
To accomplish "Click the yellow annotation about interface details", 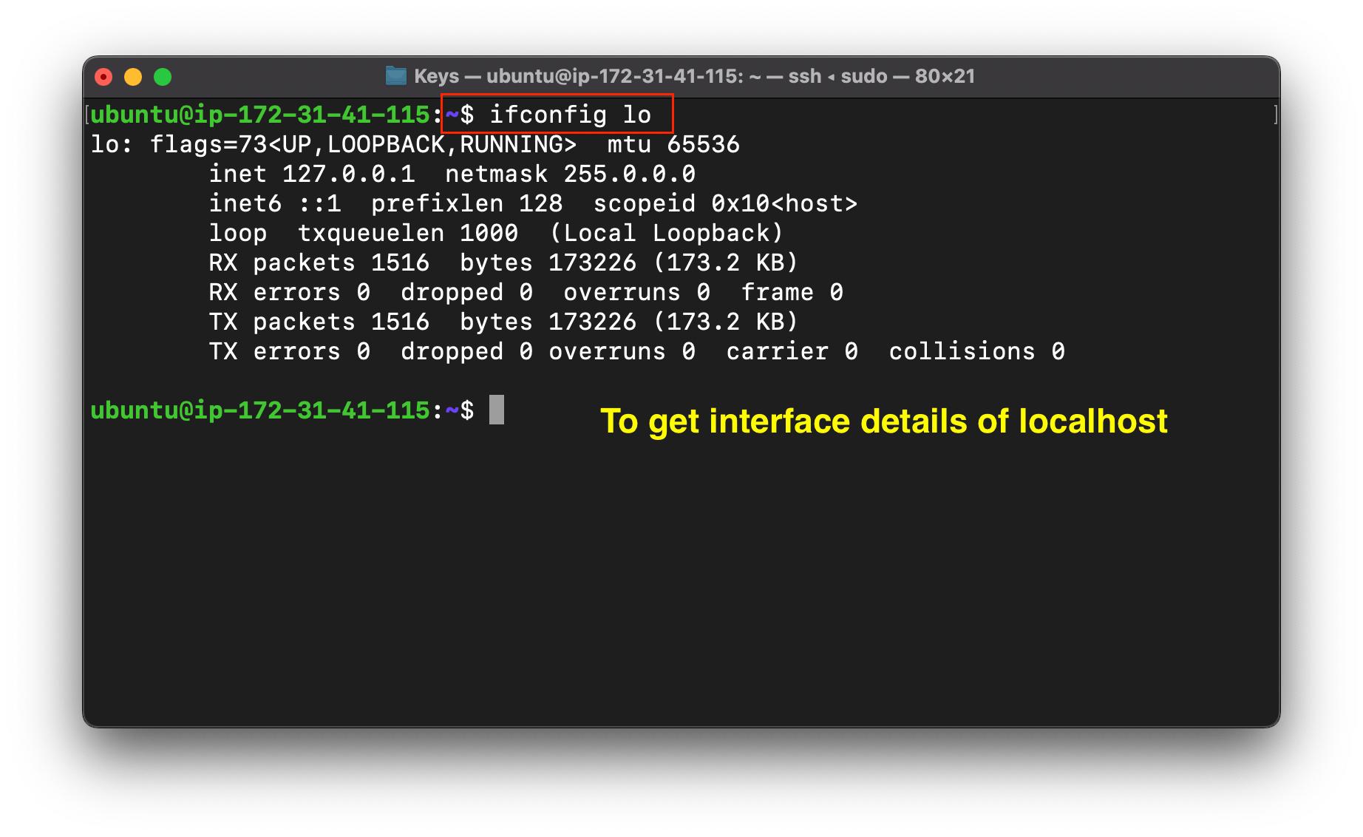I will 883,421.
